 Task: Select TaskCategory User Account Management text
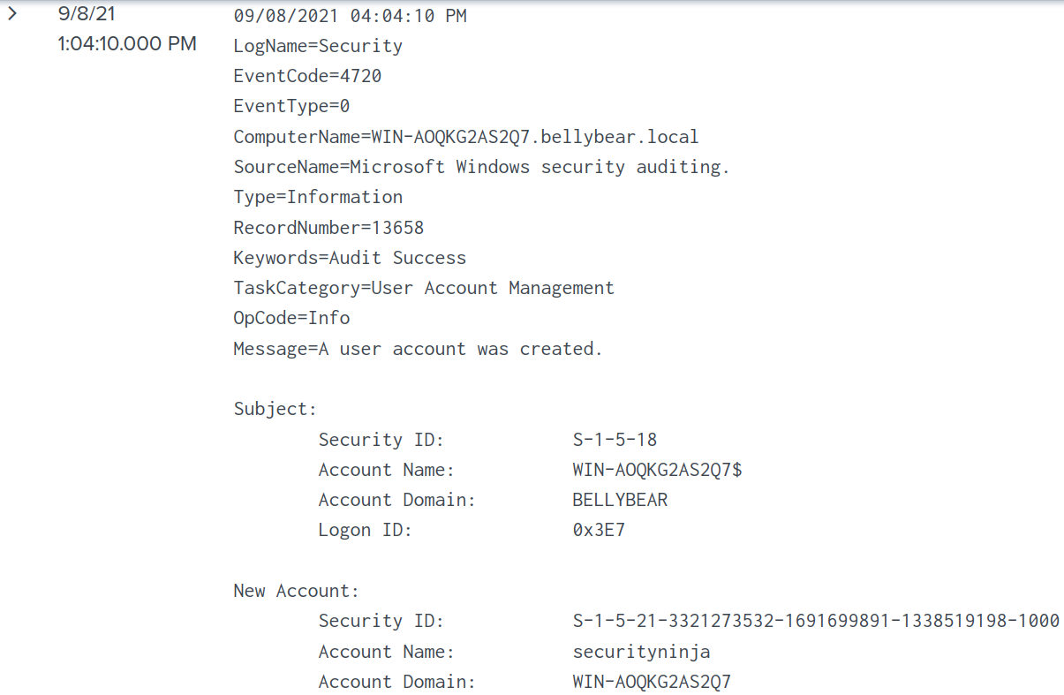(492, 288)
